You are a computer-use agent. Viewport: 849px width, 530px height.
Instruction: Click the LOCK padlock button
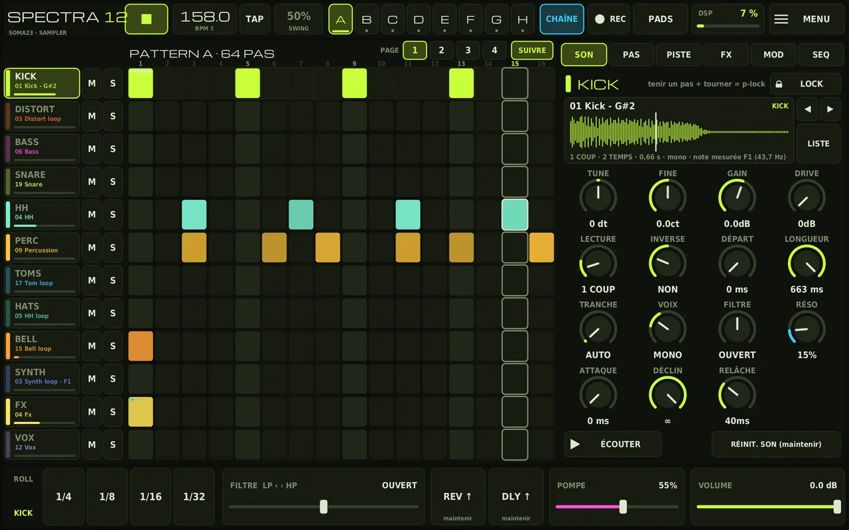[x=805, y=84]
